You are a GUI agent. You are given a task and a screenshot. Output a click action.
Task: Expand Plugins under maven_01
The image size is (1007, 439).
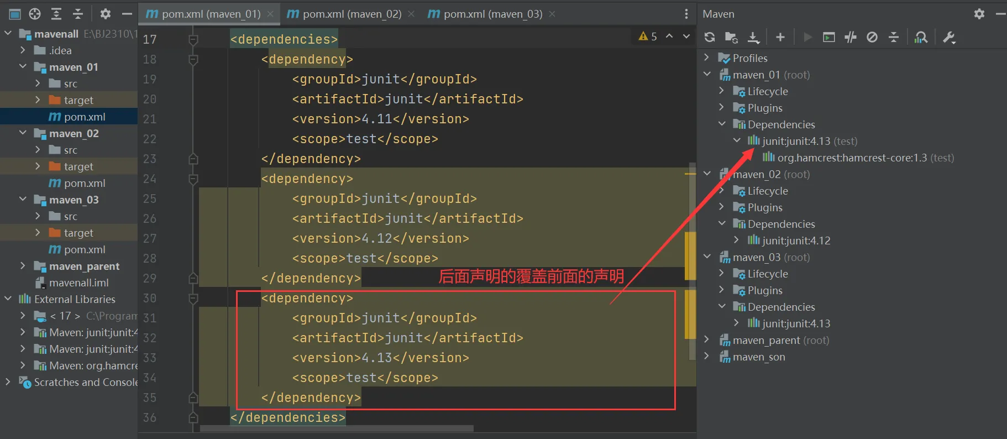click(722, 107)
